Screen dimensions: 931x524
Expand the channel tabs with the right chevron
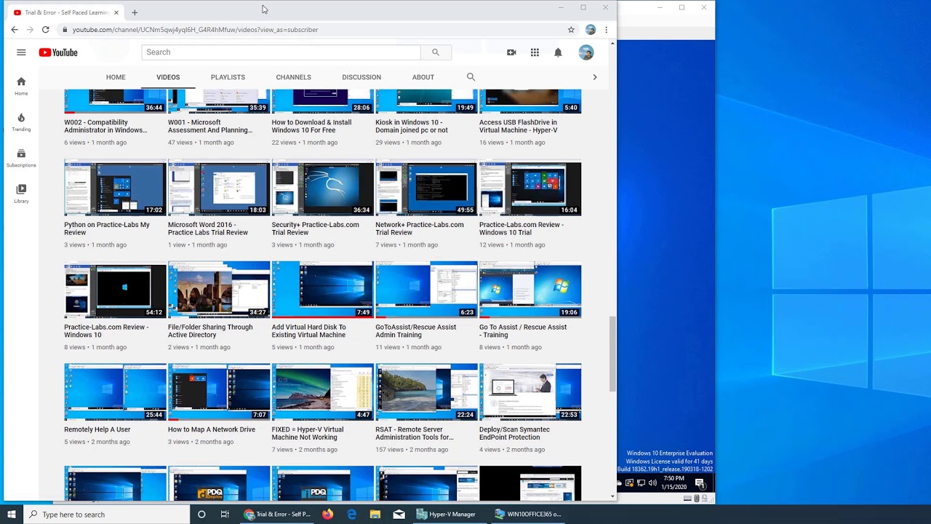(595, 76)
